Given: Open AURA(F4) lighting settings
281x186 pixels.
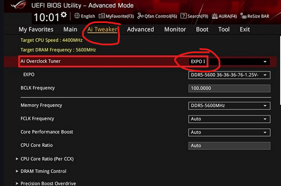Looking at the screenshot, I should (x=228, y=16).
